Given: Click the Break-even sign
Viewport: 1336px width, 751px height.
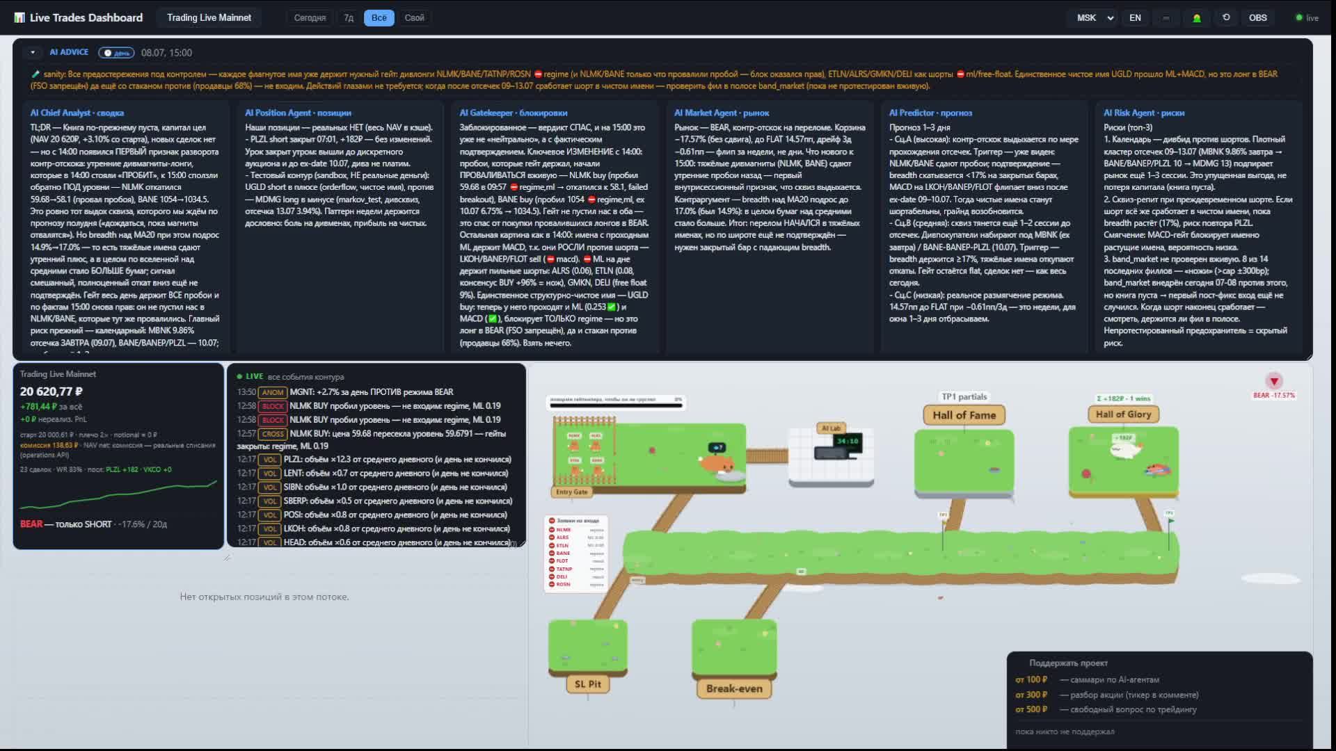Looking at the screenshot, I should pos(734,688).
